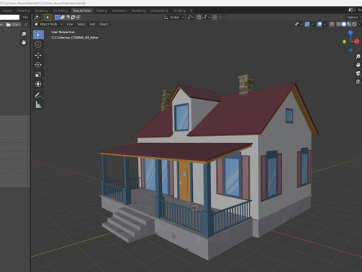Click green Y axis on navigation gizmo
Viewport: 362px width, 272px height.
(x=345, y=42)
